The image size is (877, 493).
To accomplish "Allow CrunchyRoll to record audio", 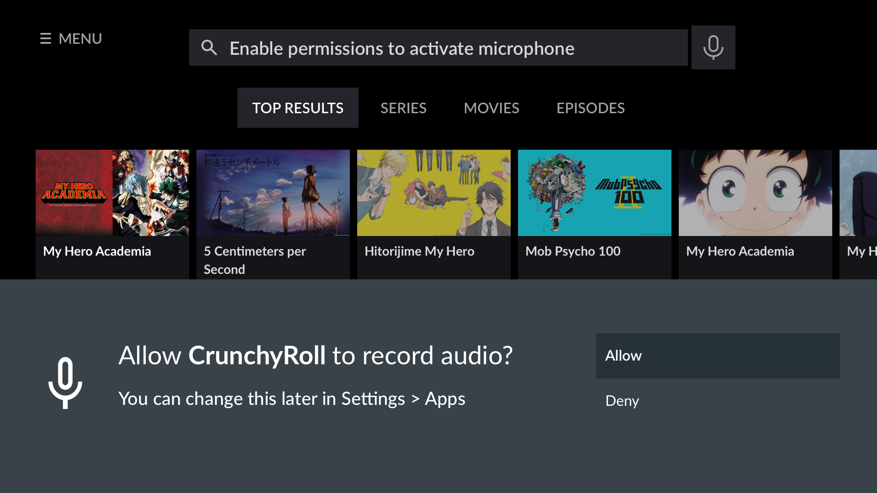I will coord(718,356).
